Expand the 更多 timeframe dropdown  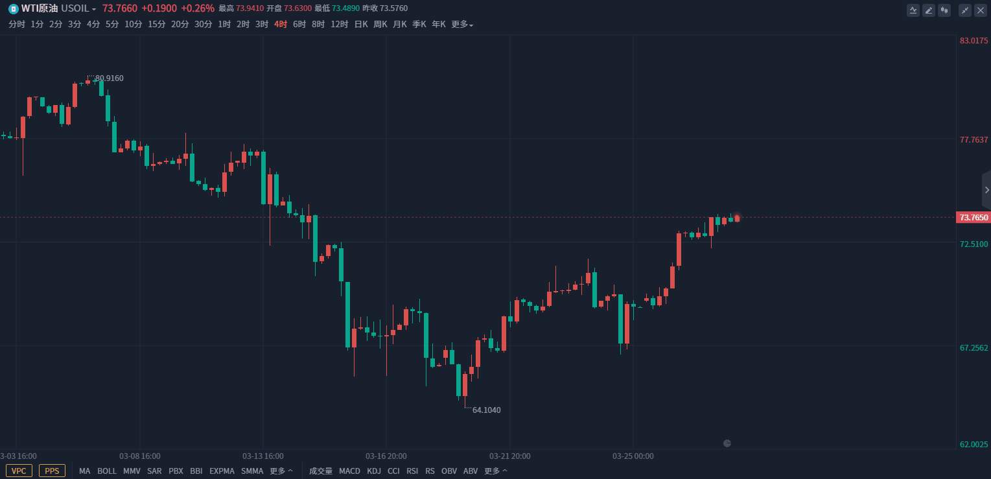tap(462, 24)
